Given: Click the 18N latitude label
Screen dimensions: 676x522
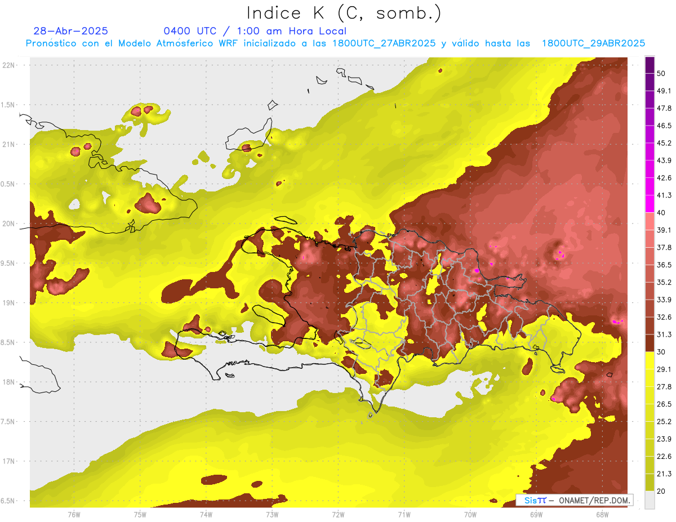Looking at the screenshot, I should click(9, 382).
